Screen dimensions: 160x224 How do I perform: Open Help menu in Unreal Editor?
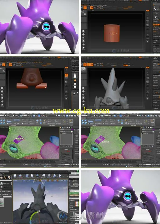3,173
